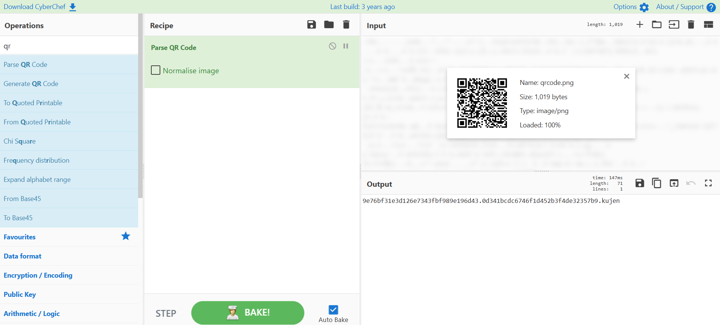Image resolution: width=720 pixels, height=325 pixels.
Task: Select To Quoted Printable operation
Action: 69,103
